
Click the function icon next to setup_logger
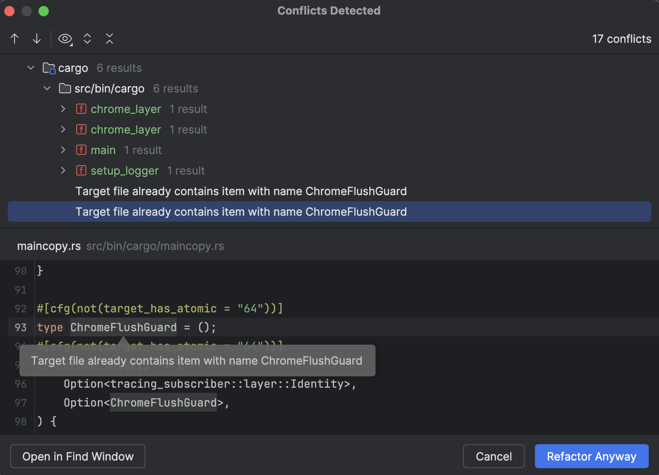(x=81, y=170)
